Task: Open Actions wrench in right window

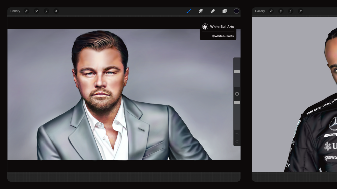Action: click(x=271, y=11)
